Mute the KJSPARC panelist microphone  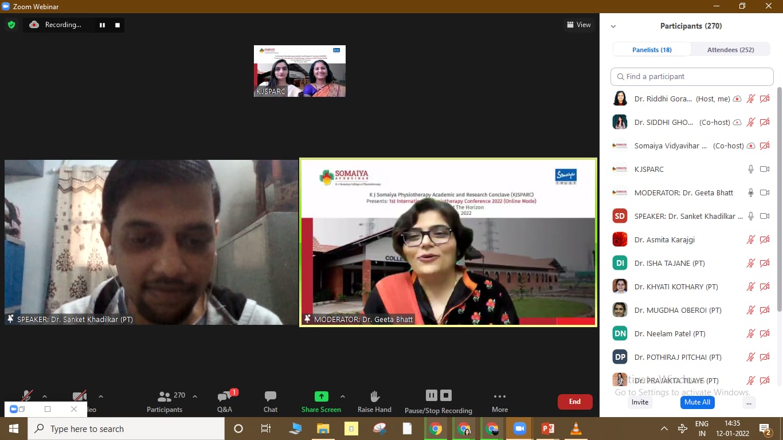point(751,169)
